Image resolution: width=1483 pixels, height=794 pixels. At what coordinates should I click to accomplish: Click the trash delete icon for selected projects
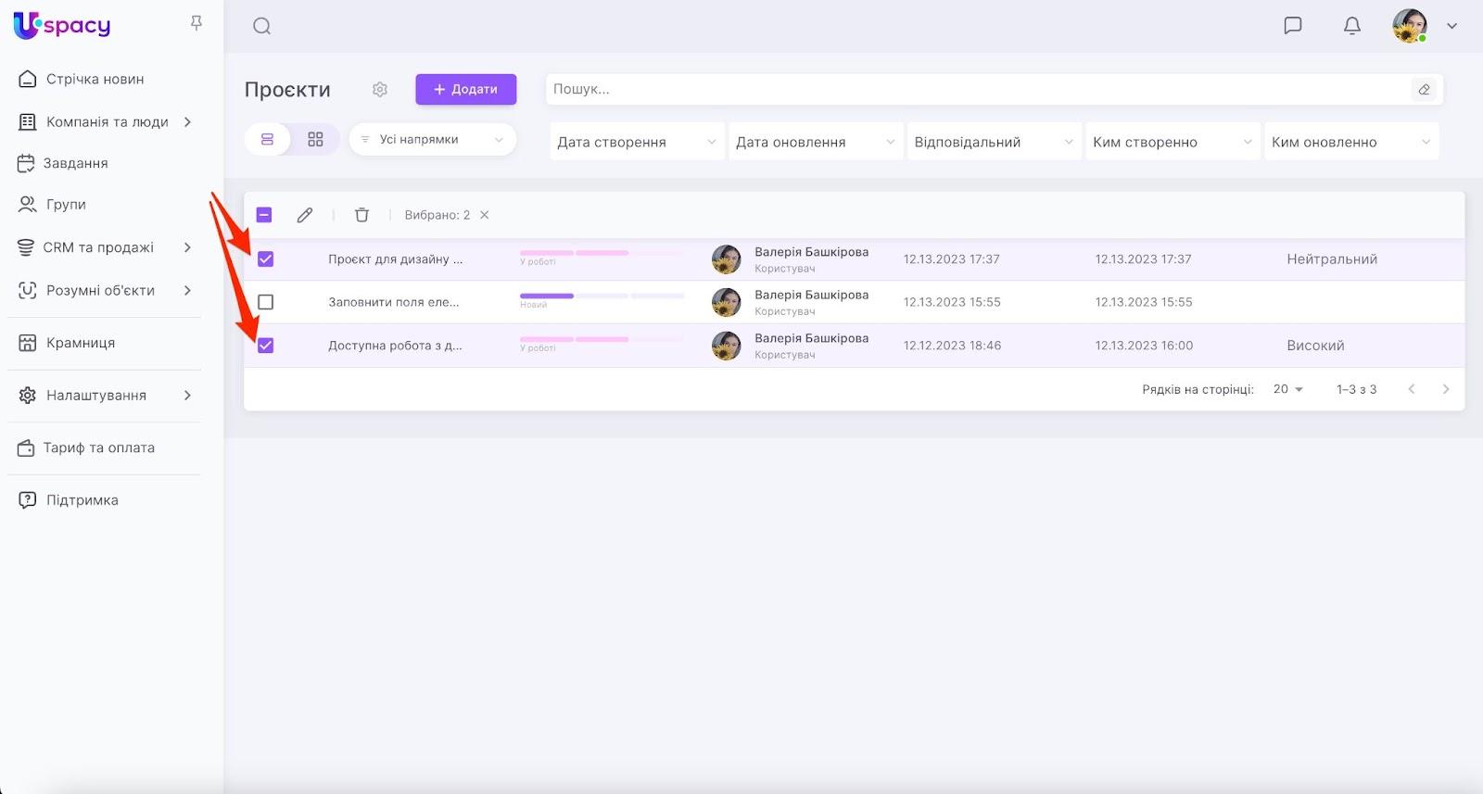361,215
